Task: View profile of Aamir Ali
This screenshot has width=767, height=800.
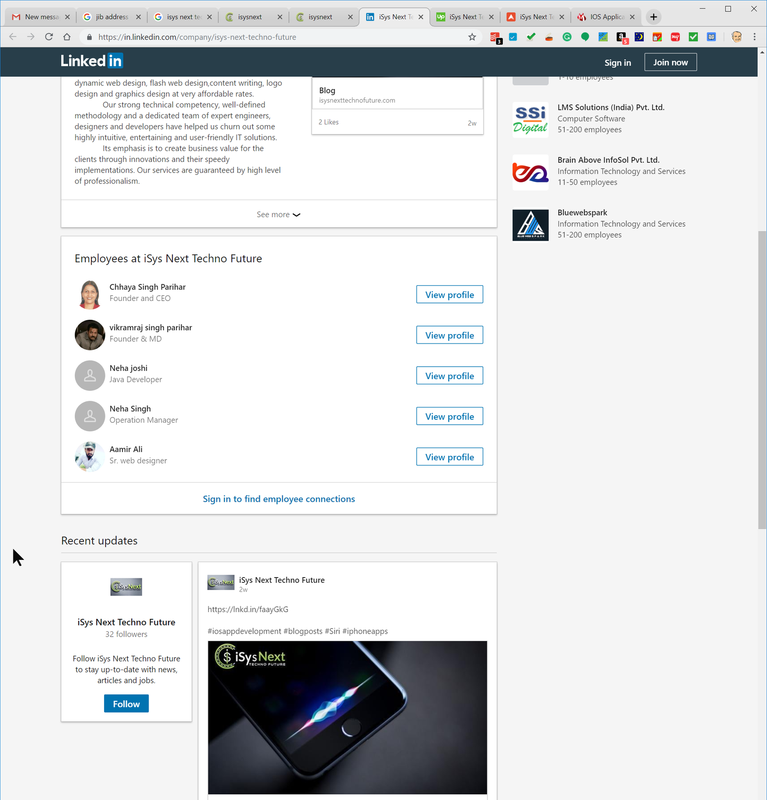Action: click(x=450, y=457)
